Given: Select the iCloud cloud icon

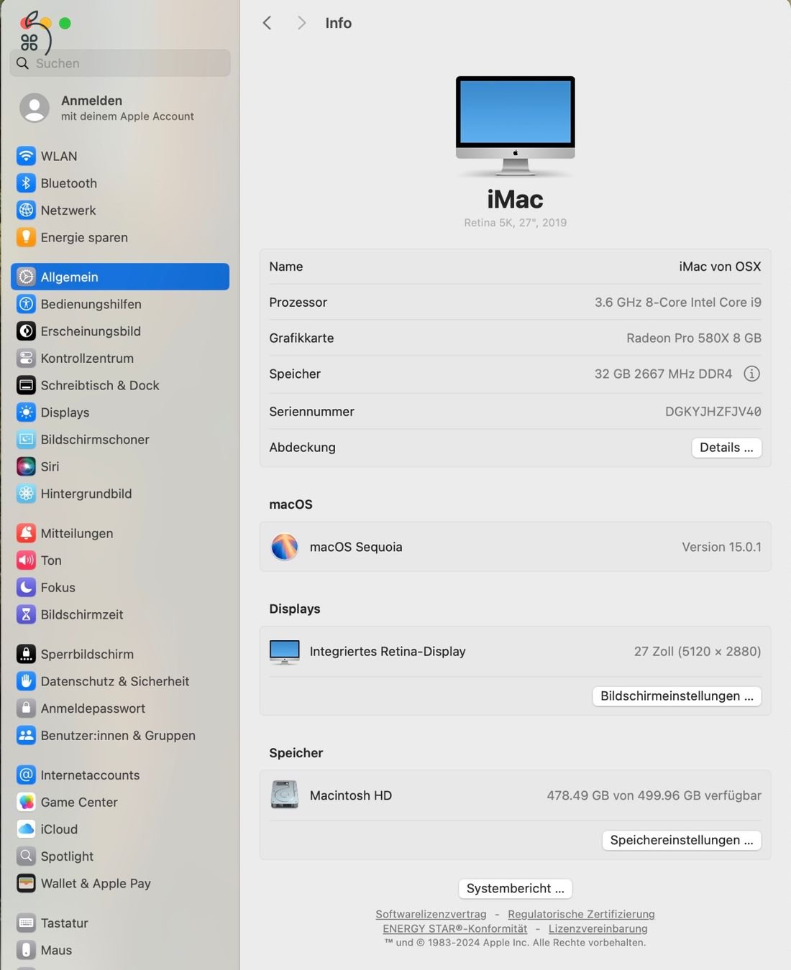Looking at the screenshot, I should tap(26, 829).
